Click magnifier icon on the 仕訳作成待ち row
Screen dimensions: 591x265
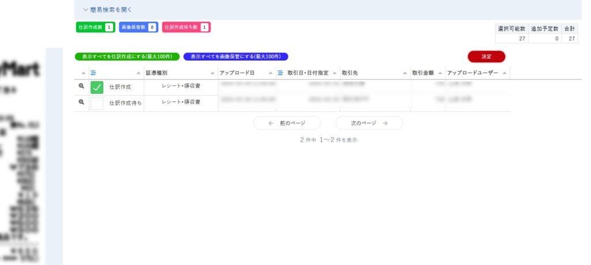[81, 102]
